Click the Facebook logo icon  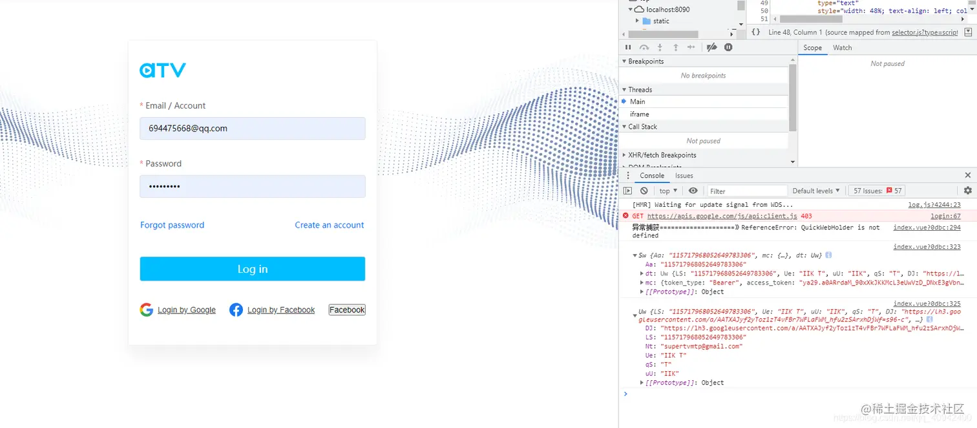(236, 310)
